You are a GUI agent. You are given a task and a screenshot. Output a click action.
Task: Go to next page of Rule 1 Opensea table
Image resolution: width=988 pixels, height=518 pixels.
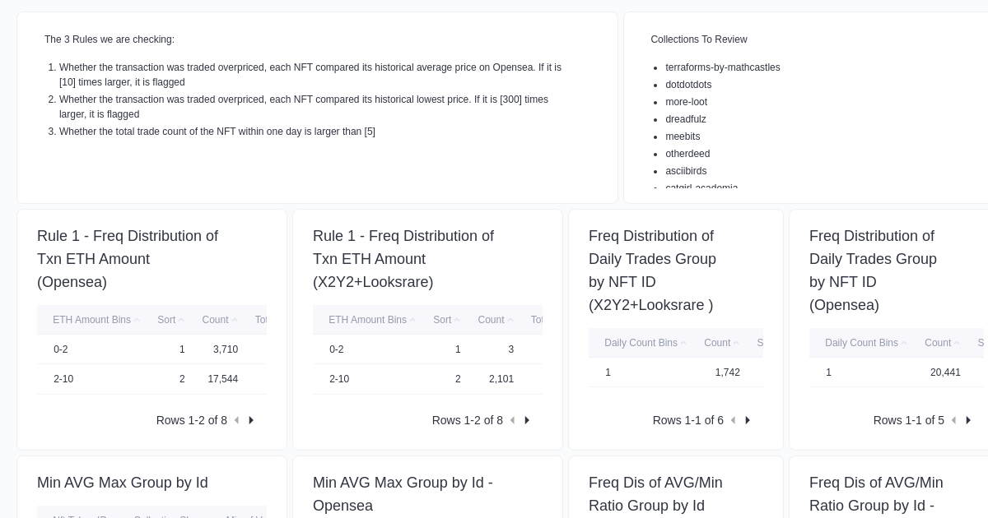pos(251,420)
